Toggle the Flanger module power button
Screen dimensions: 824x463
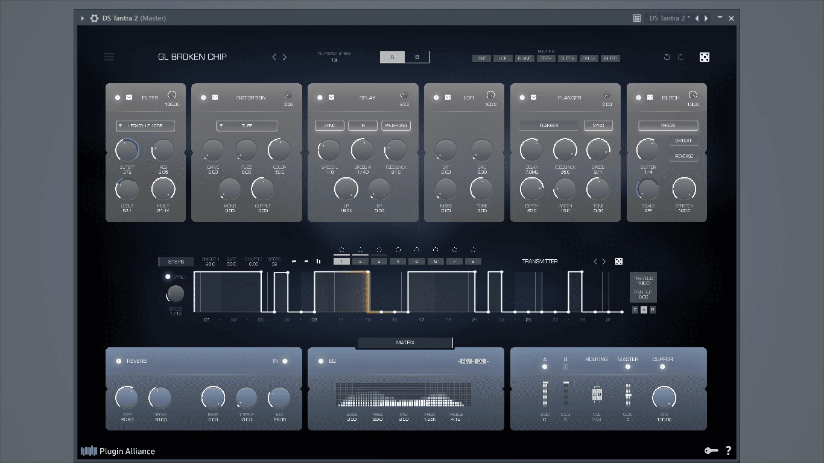coord(522,98)
